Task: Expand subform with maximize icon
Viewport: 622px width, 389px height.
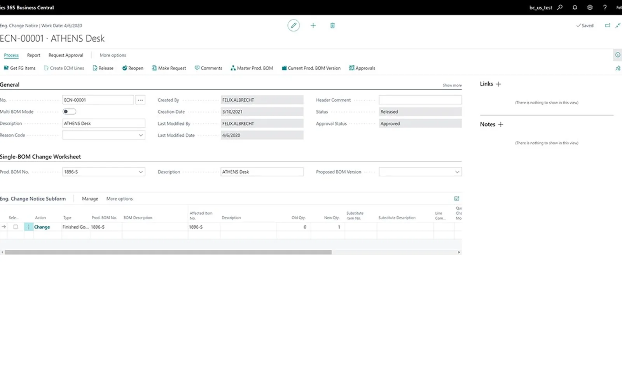Action: (x=457, y=198)
